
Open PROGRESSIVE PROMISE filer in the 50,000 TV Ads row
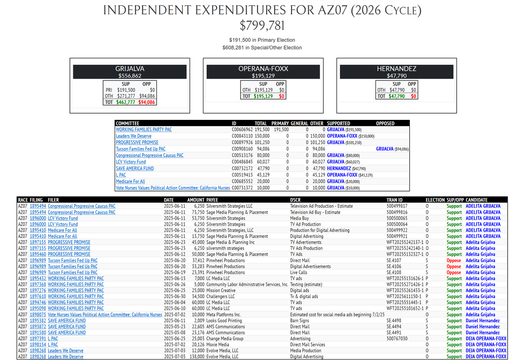pyautogui.click(x=69, y=254)
